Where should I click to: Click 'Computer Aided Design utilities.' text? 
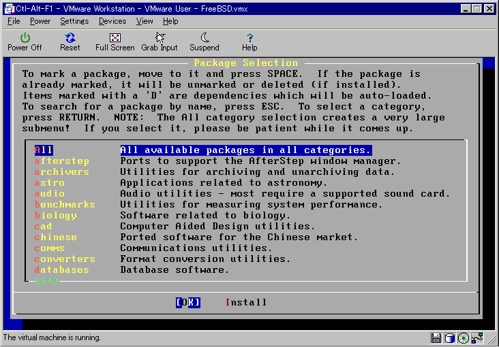[217, 227]
